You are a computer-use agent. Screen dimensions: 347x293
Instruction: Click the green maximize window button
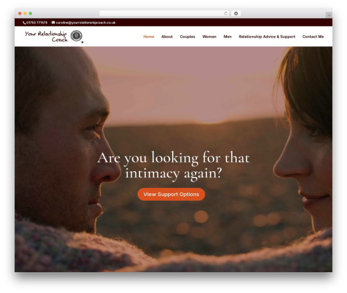coord(31,13)
